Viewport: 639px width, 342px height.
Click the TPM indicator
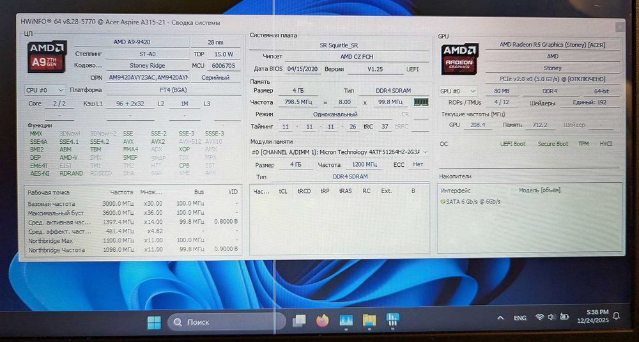point(583,144)
